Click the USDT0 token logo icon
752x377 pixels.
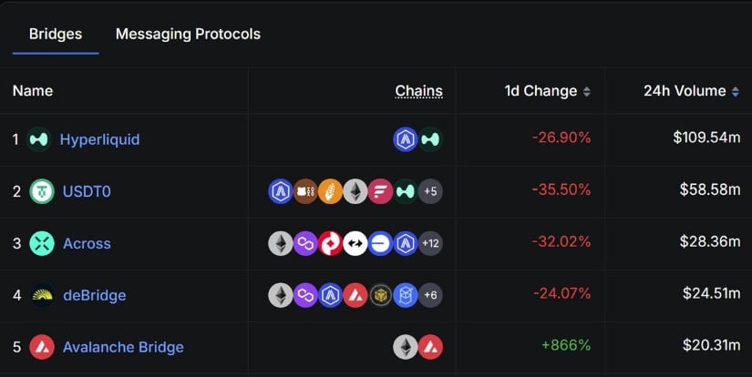(x=42, y=191)
